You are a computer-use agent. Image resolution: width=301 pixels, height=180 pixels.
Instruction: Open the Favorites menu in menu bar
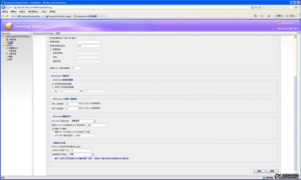pos(33,12)
